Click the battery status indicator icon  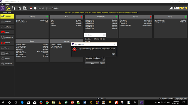(47, 8)
